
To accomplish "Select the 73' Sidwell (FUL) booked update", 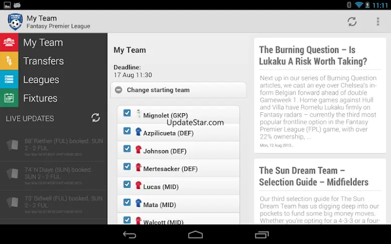I will [54, 204].
